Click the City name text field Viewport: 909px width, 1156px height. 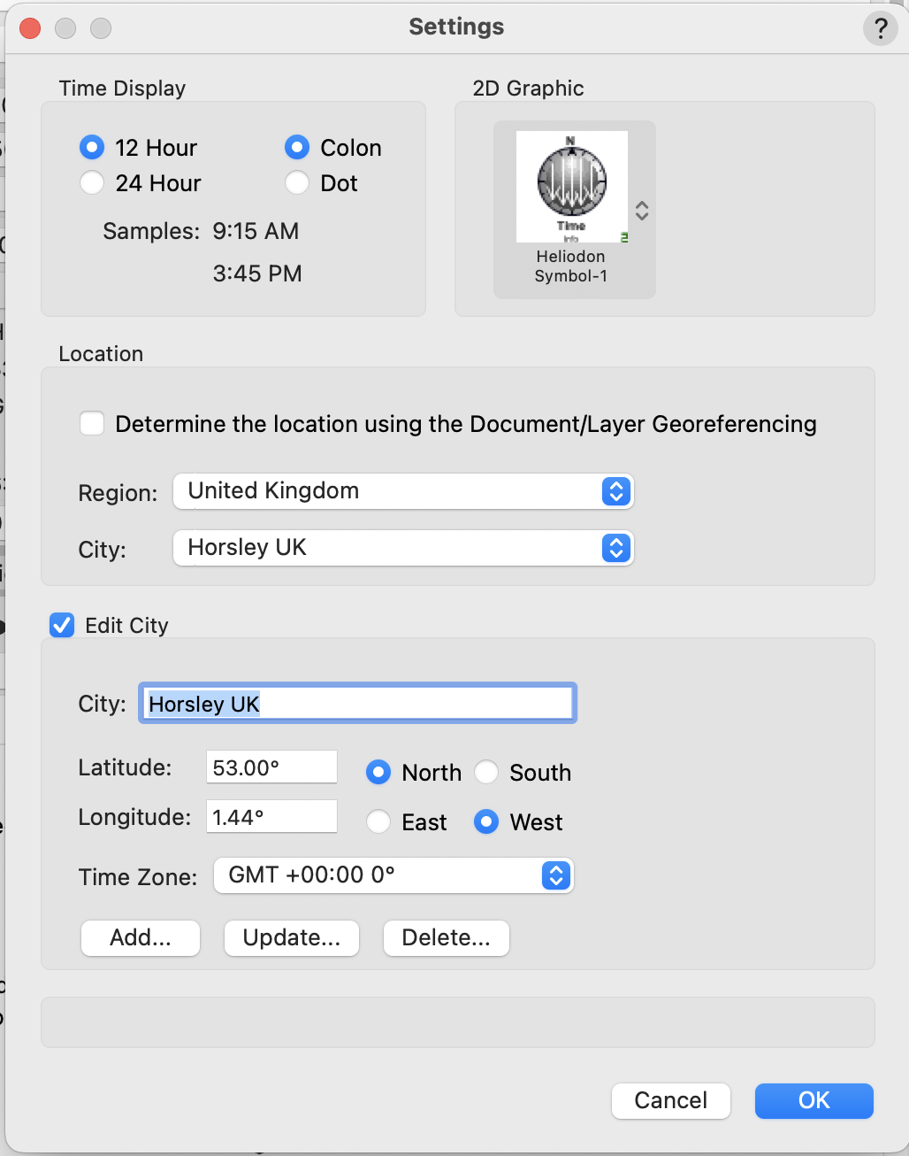pos(357,704)
